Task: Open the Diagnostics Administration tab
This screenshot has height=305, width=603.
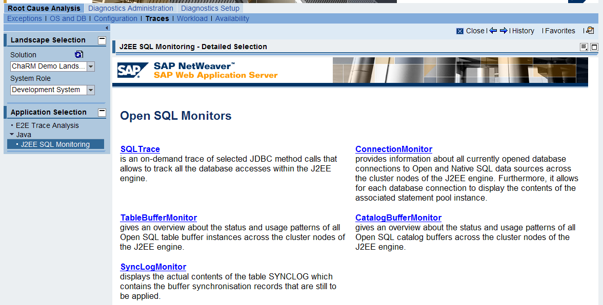Action: point(131,8)
